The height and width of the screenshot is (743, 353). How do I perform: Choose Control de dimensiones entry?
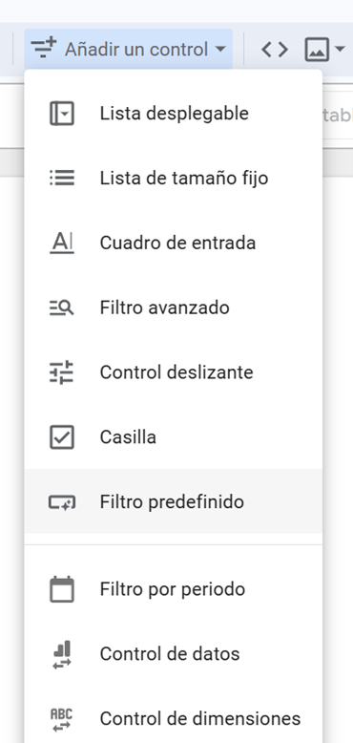[x=174, y=719]
